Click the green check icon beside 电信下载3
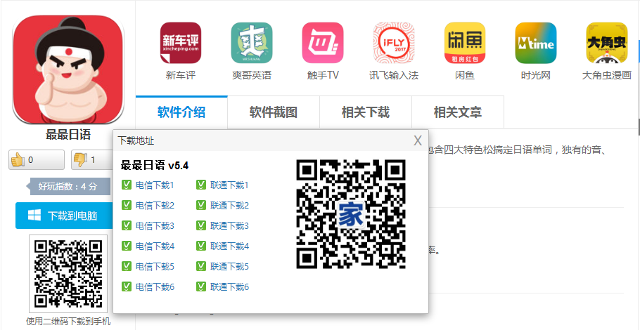 point(127,225)
